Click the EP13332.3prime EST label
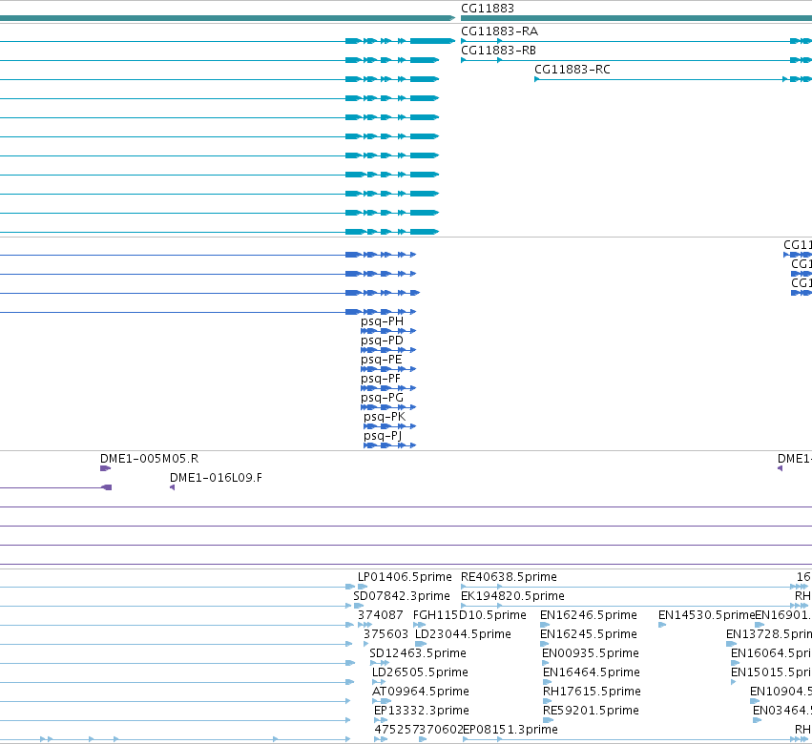Image resolution: width=812 pixels, height=744 pixels. point(422,711)
